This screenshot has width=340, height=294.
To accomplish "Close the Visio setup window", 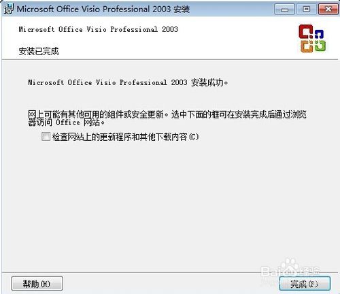I will [328, 10].
